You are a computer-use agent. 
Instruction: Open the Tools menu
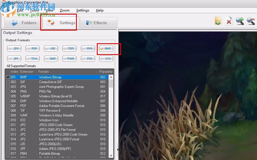(x=34, y=10)
